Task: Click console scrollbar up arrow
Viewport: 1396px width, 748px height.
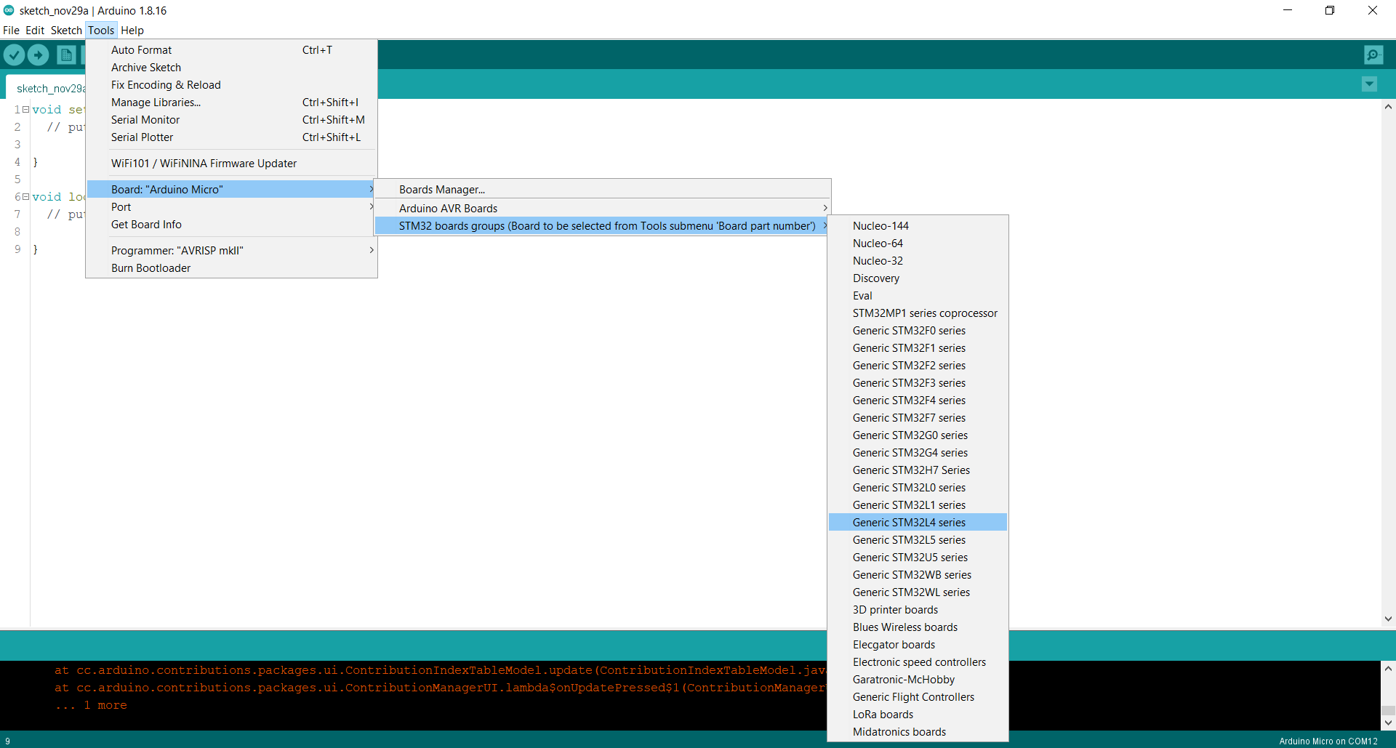Action: [x=1388, y=669]
